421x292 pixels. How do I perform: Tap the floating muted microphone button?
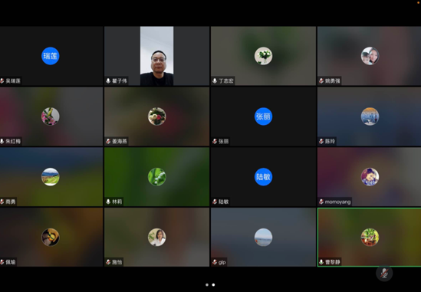(384, 273)
